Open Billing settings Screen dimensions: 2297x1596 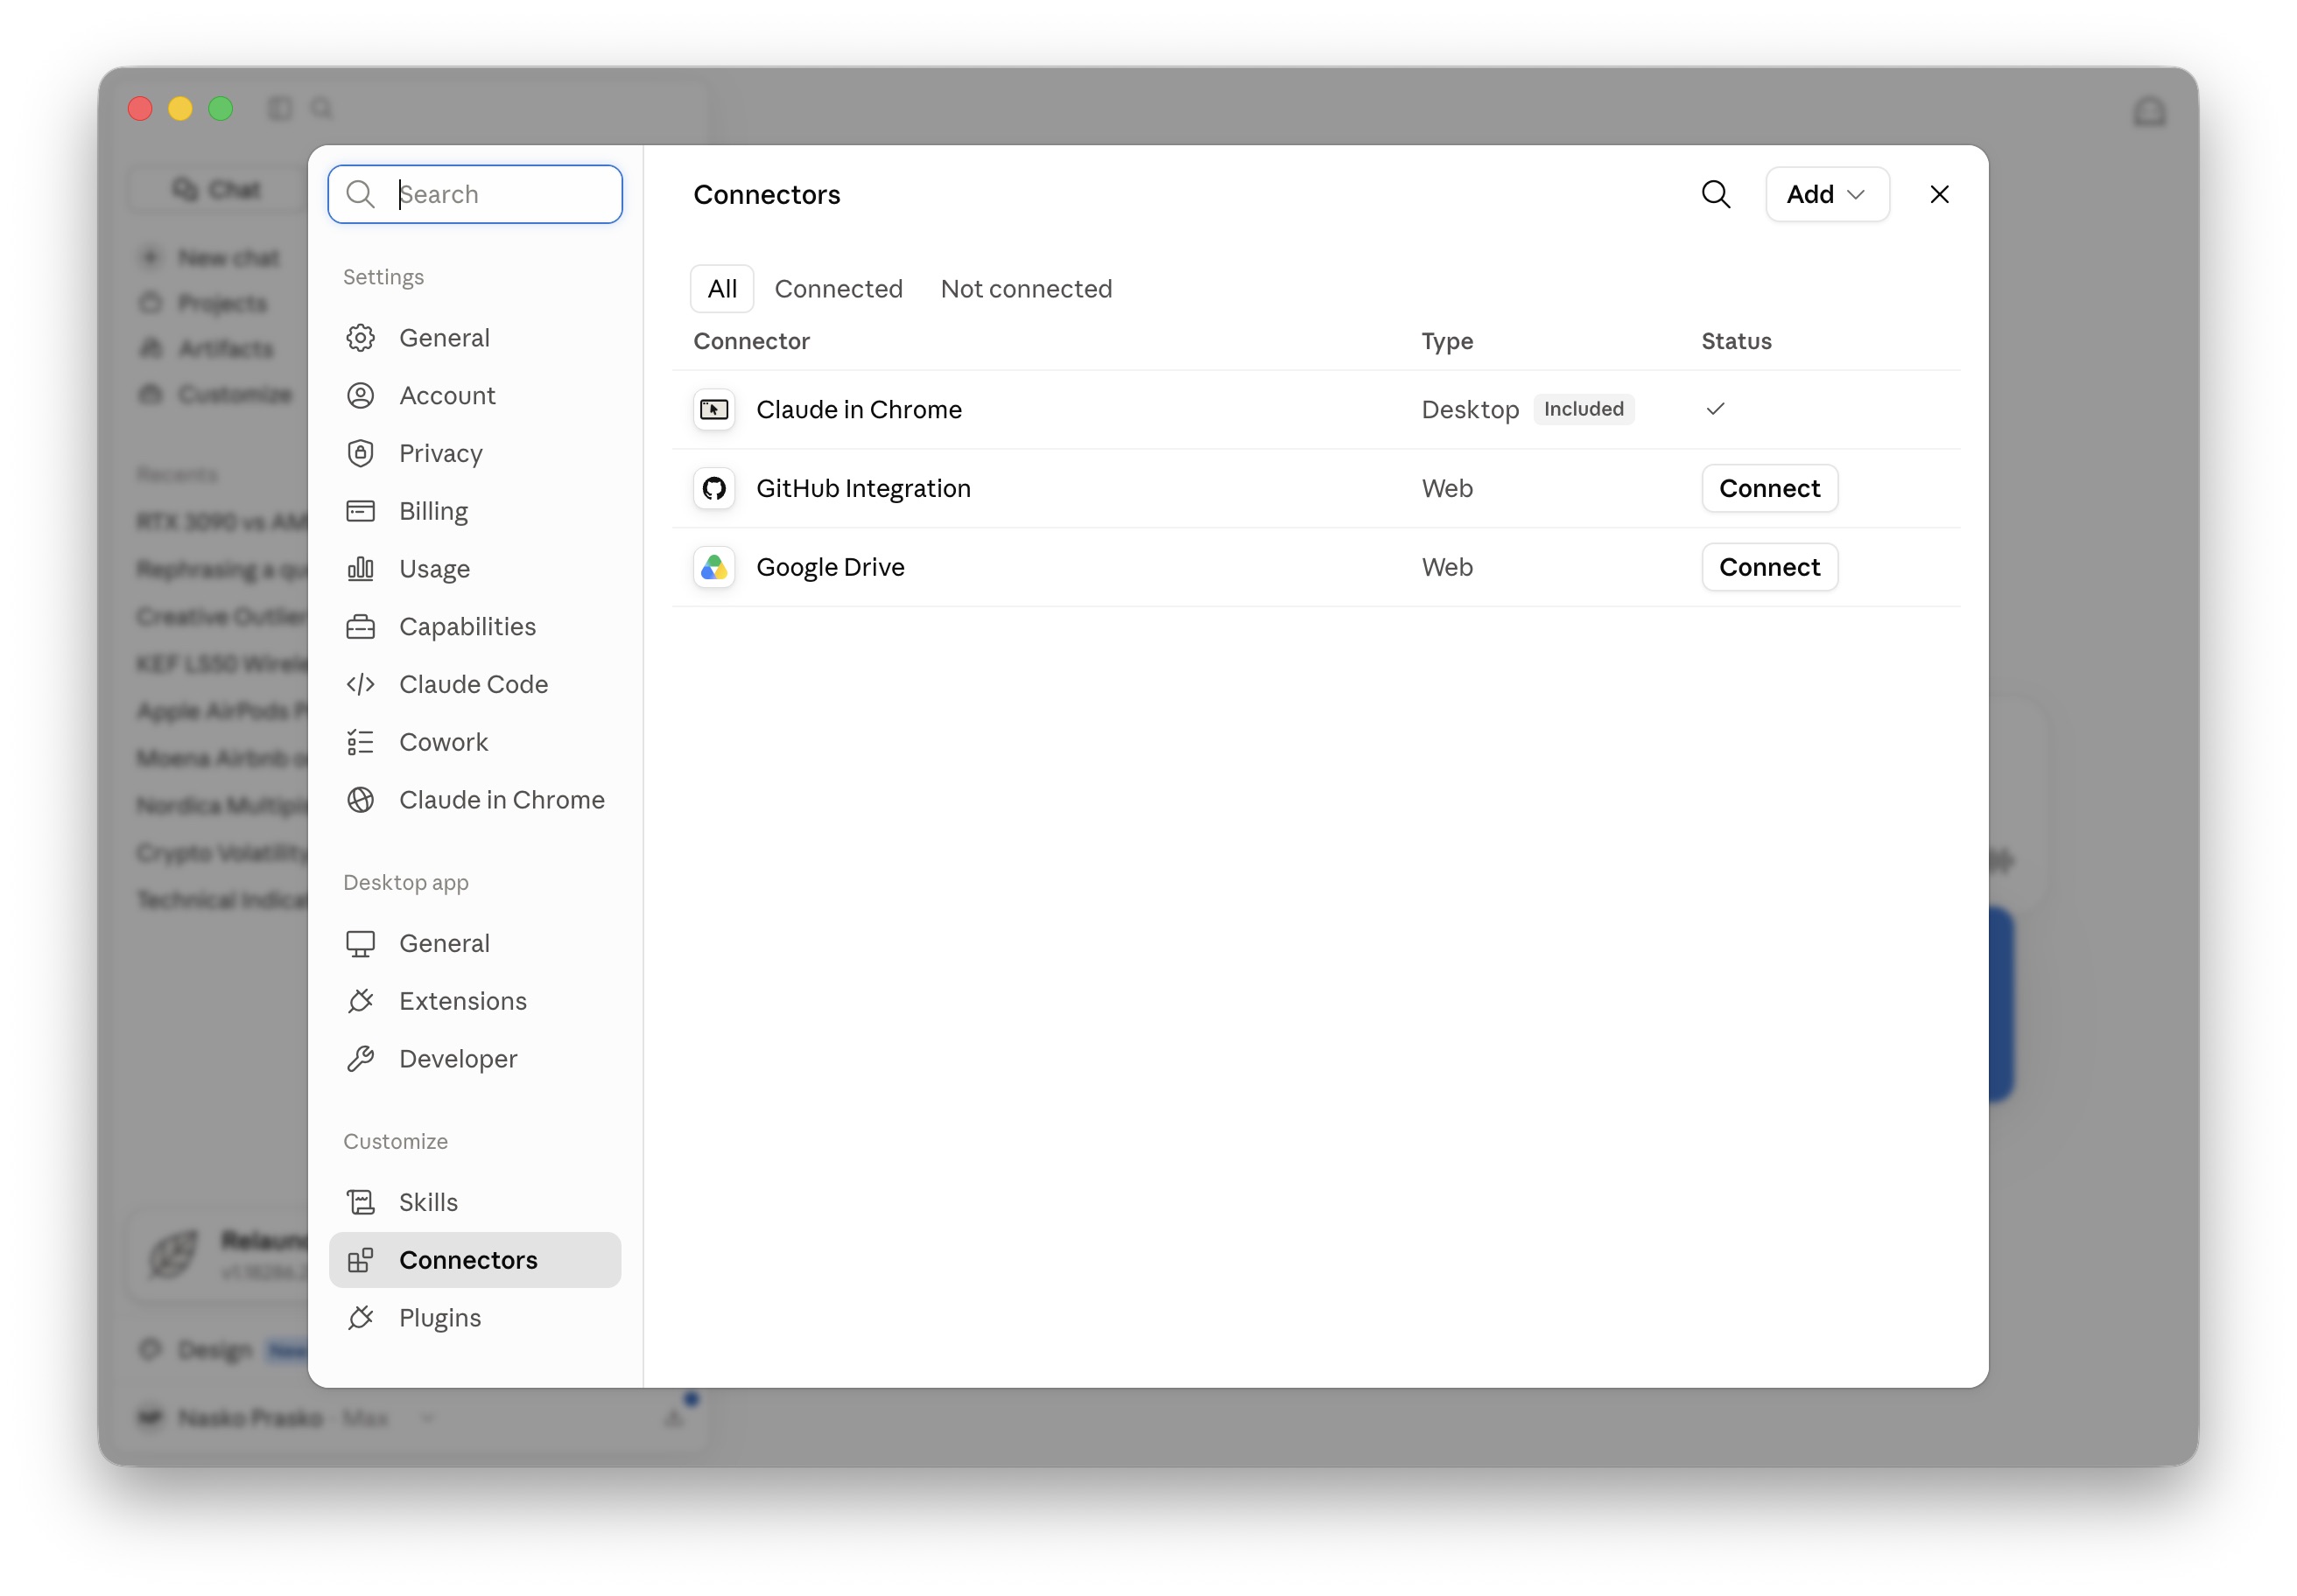pyautogui.click(x=475, y=511)
